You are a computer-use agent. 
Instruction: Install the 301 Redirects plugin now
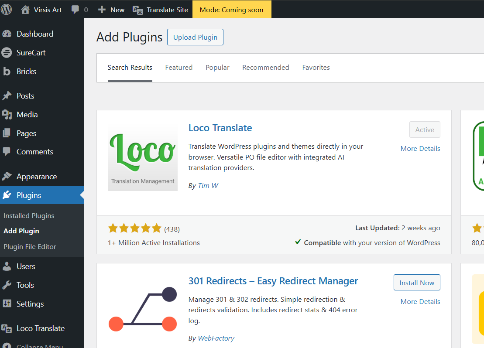tap(416, 283)
